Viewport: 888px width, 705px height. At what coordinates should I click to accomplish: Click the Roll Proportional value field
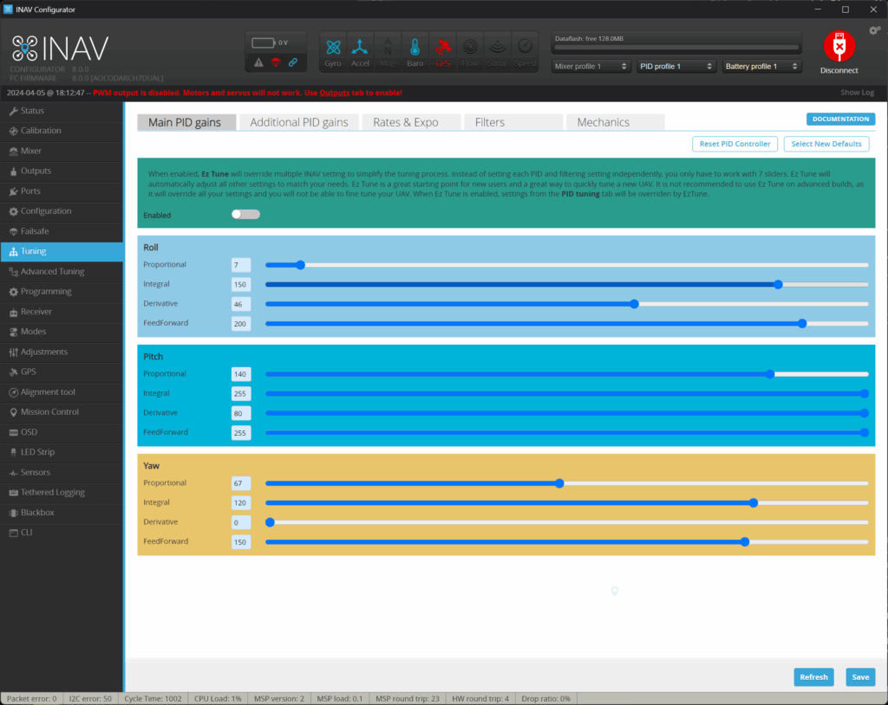(241, 265)
